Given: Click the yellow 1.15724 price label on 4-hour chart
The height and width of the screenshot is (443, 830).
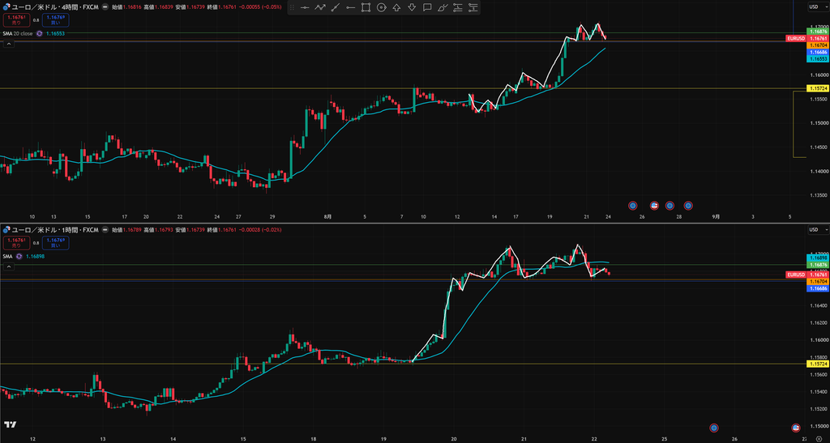Looking at the screenshot, I should click(x=818, y=88).
